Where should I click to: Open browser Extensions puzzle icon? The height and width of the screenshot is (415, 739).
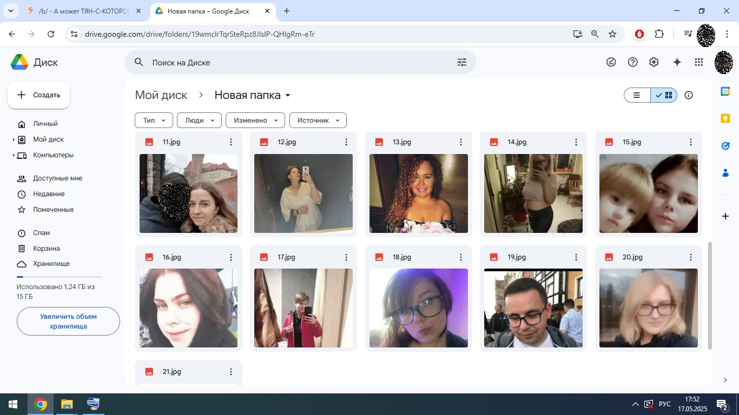[659, 34]
